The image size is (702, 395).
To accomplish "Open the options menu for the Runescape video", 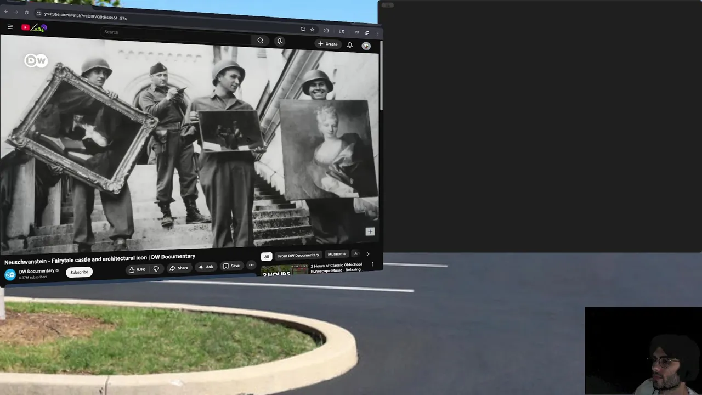I will click(372, 264).
